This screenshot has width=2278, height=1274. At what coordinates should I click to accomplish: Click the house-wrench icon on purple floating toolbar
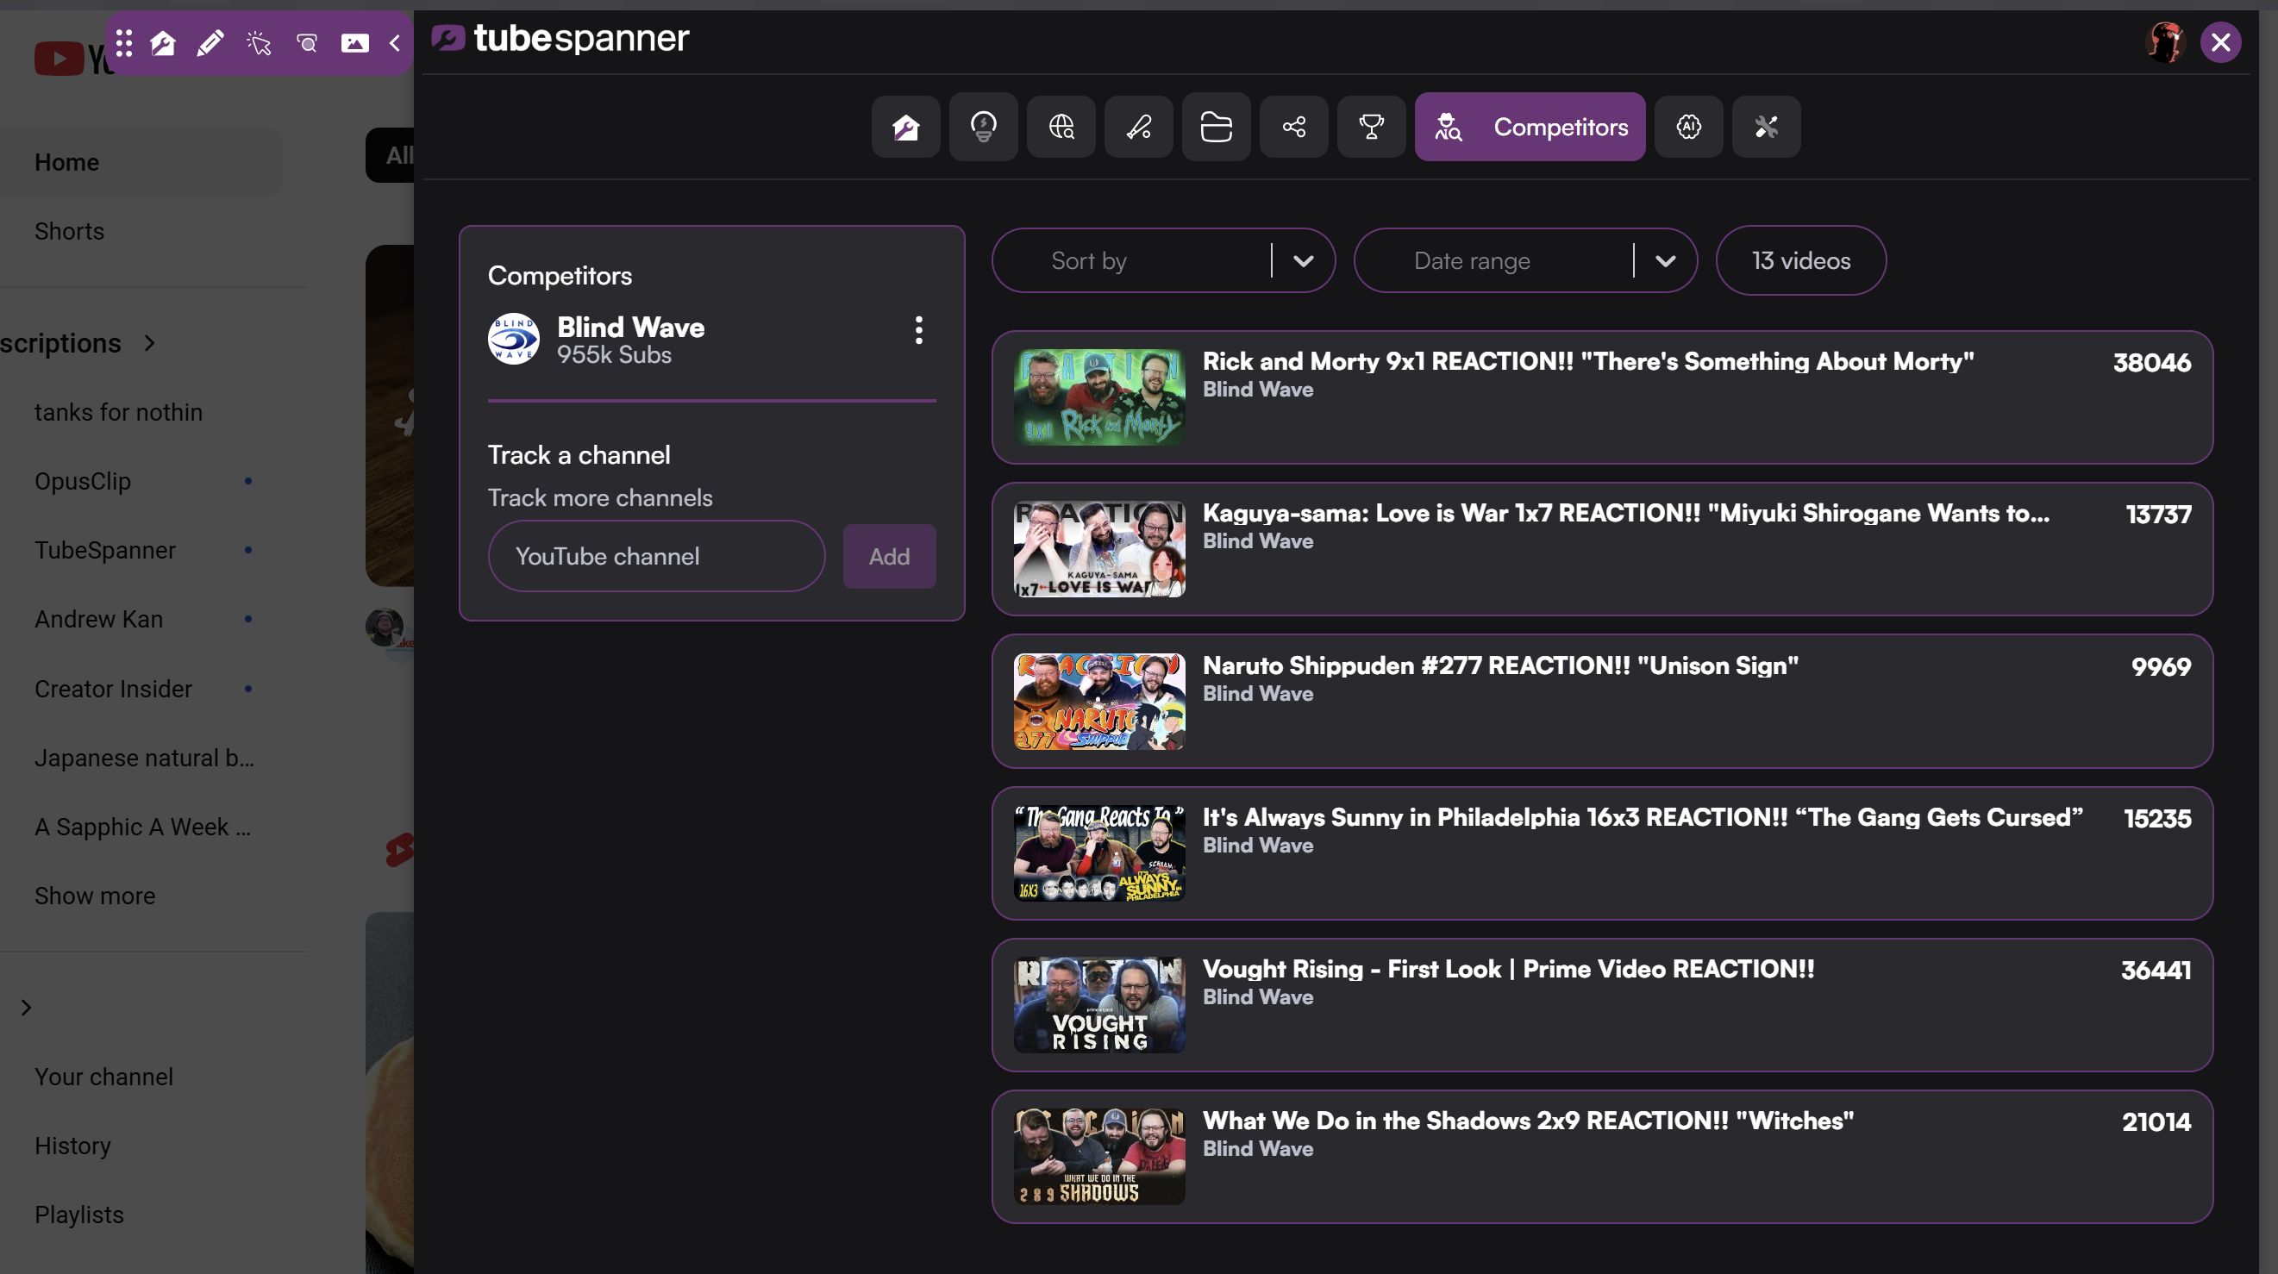click(x=164, y=42)
